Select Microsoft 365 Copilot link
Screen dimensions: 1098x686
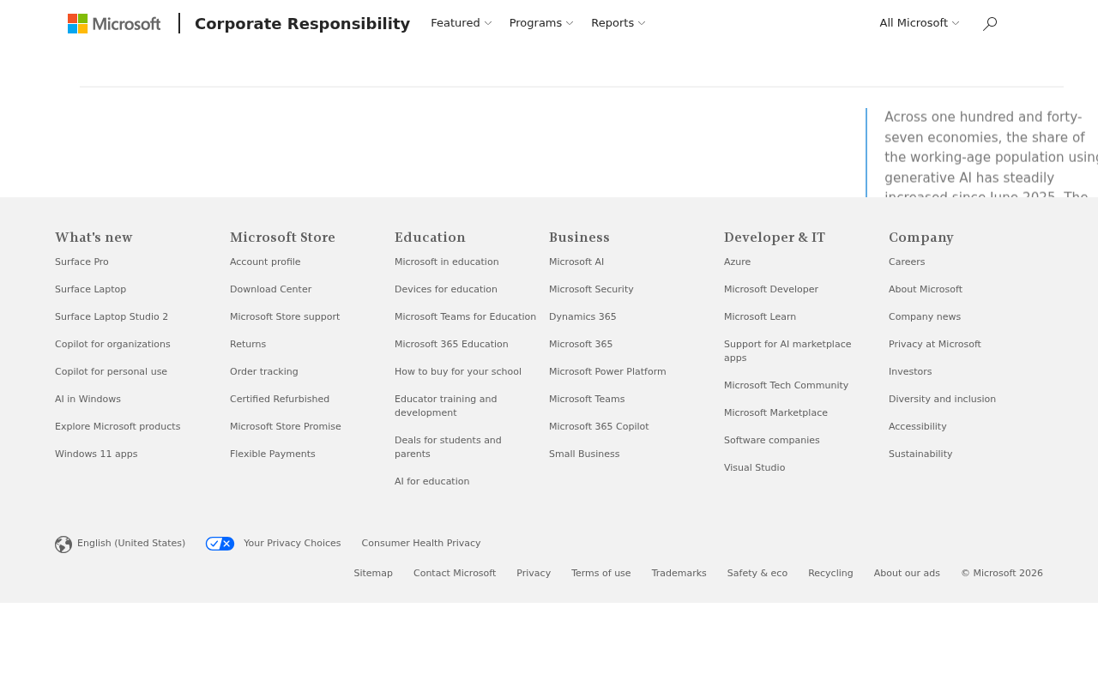[599, 427]
